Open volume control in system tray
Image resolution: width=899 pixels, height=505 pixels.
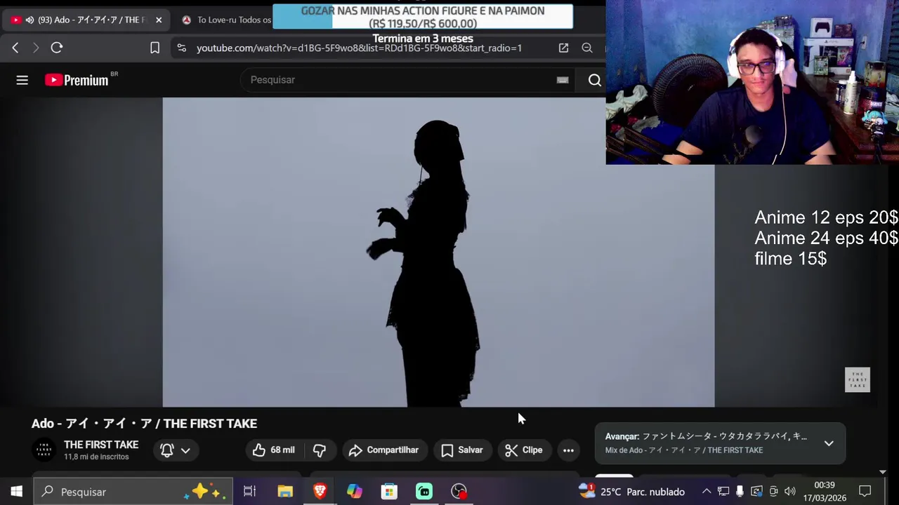[x=790, y=492]
